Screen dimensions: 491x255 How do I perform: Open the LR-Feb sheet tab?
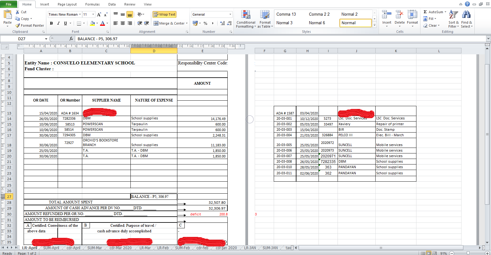(x=163, y=248)
